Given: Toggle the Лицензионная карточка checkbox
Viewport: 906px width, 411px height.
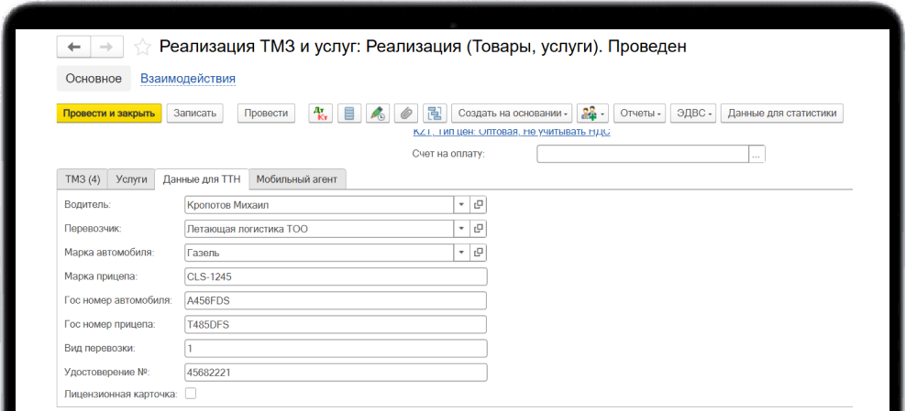Looking at the screenshot, I should tap(191, 394).
